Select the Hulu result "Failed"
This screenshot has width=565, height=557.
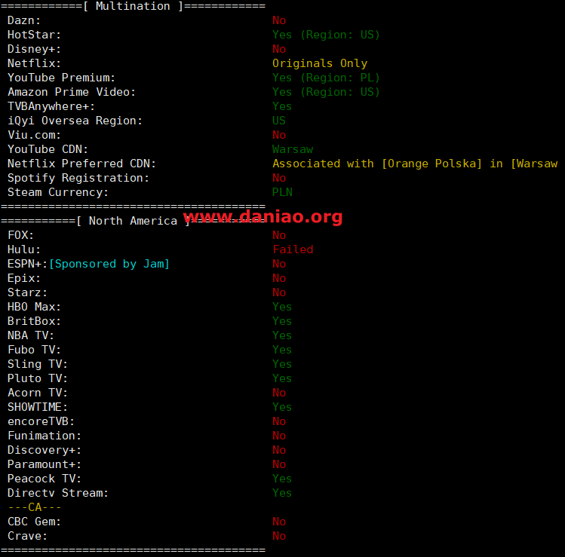(x=293, y=249)
